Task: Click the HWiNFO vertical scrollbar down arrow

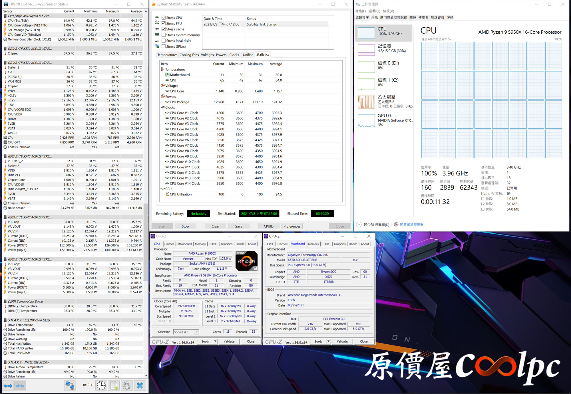Action: tap(146, 376)
